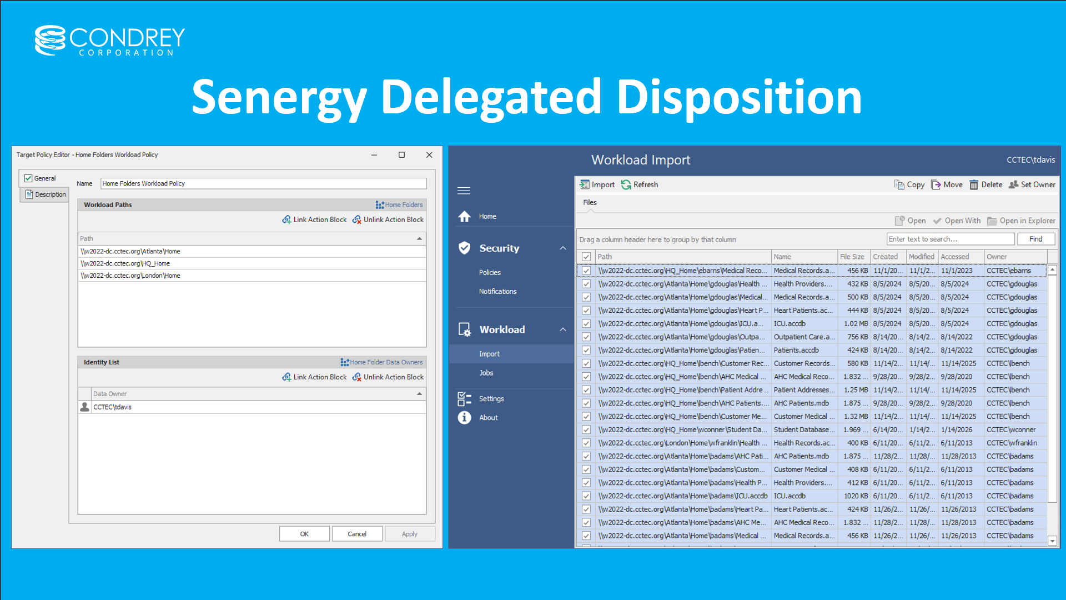Viewport: 1066px width, 600px height.
Task: Uncheck the gdouglas ICU.accdb row checkbox
Action: (x=586, y=323)
